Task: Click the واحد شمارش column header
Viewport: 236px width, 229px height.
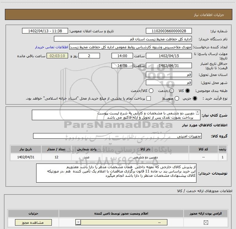Action: click(x=87, y=149)
